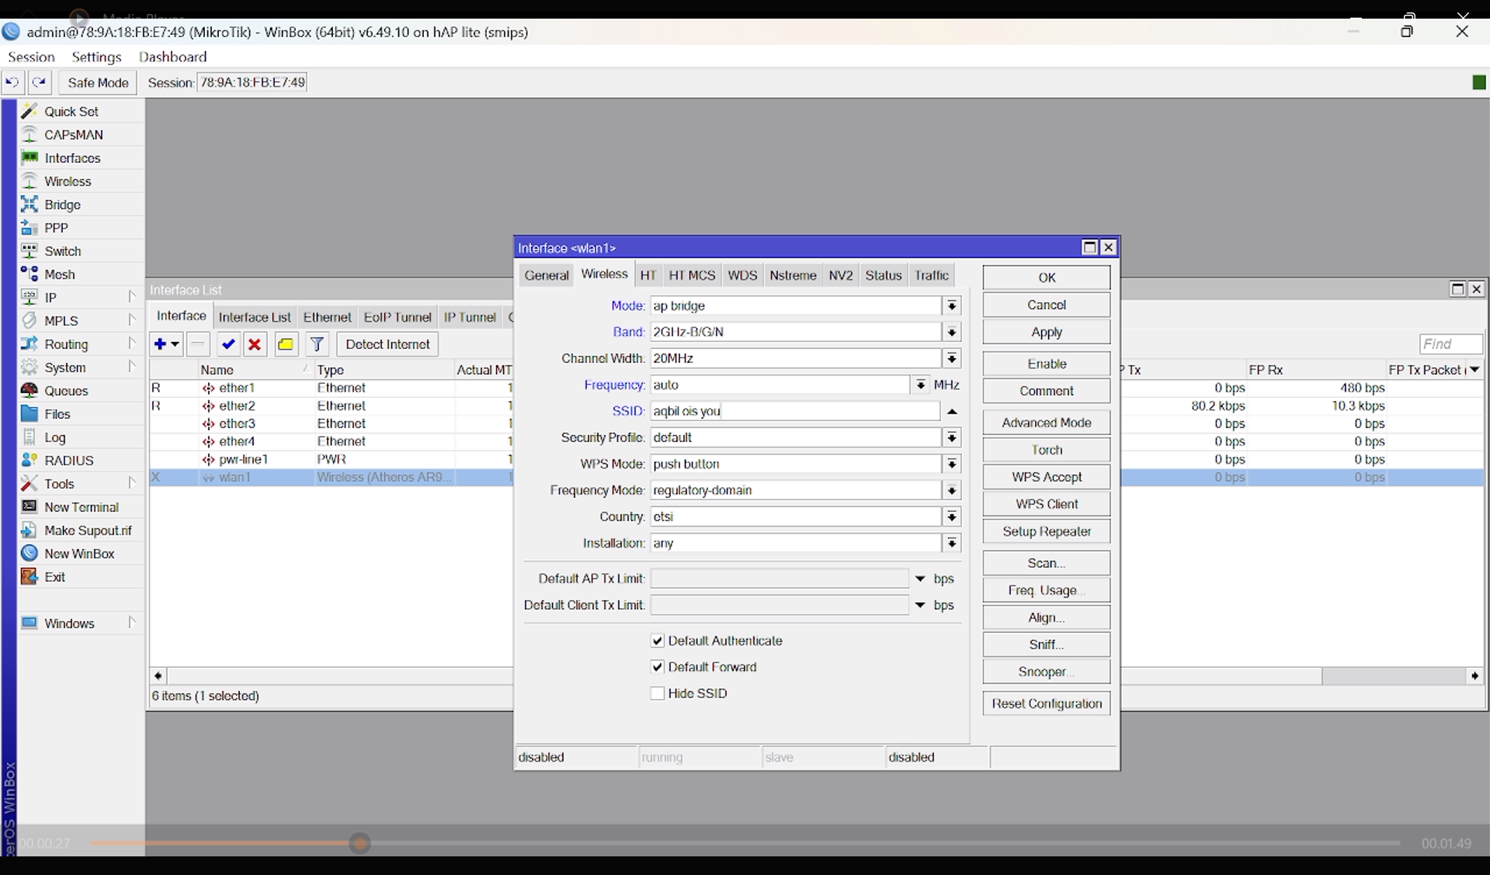The width and height of the screenshot is (1490, 875).
Task: Open the Country dropdown arrow
Action: click(x=952, y=517)
